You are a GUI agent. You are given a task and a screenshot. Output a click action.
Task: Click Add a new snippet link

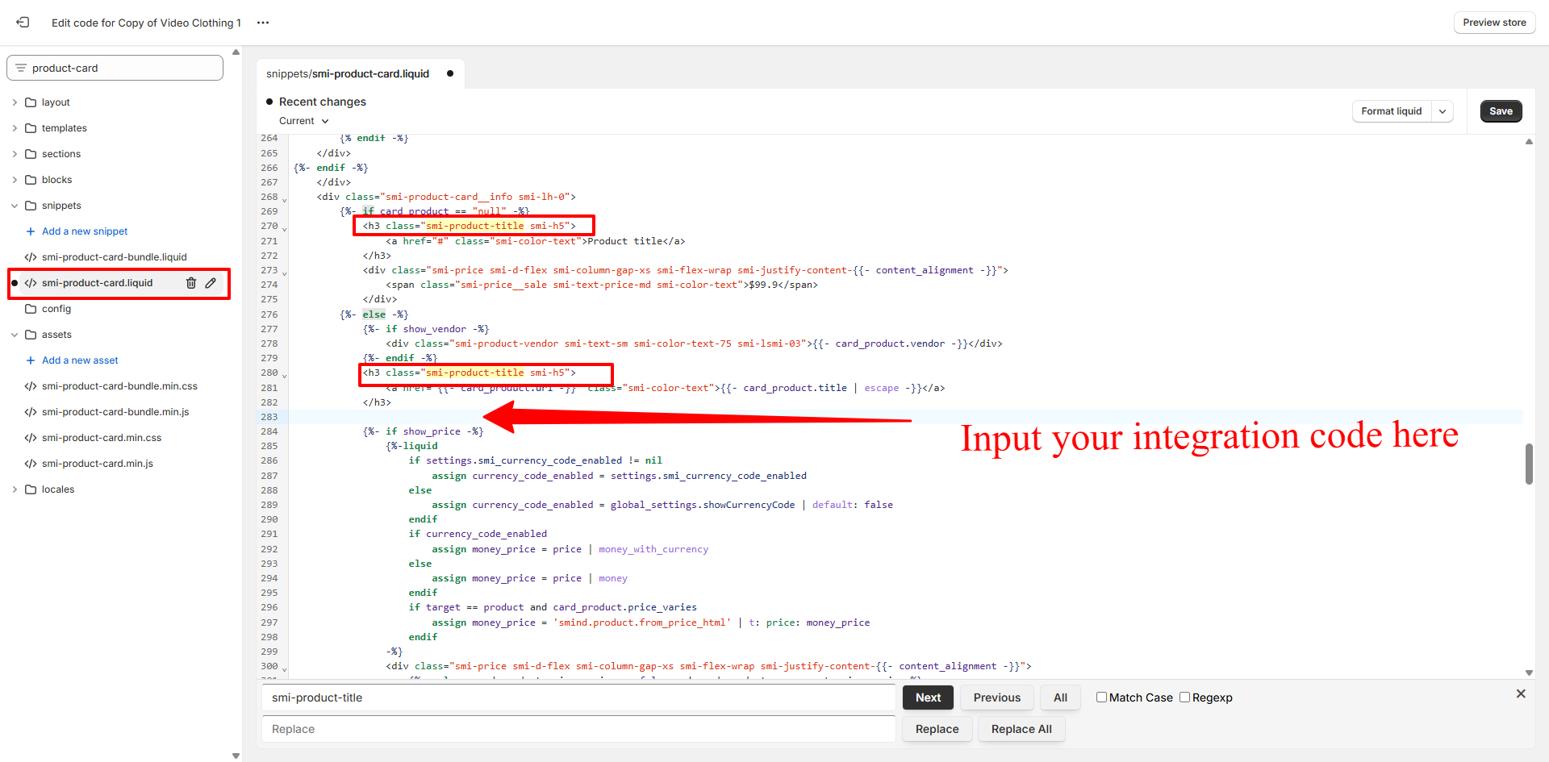coord(85,231)
